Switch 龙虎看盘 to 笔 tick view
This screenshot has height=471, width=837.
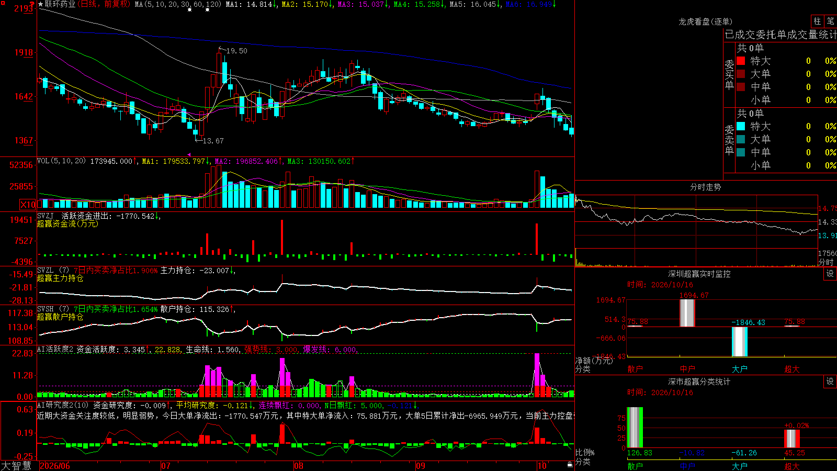[831, 21]
